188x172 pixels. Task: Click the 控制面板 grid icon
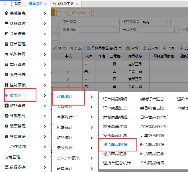click(7, 85)
